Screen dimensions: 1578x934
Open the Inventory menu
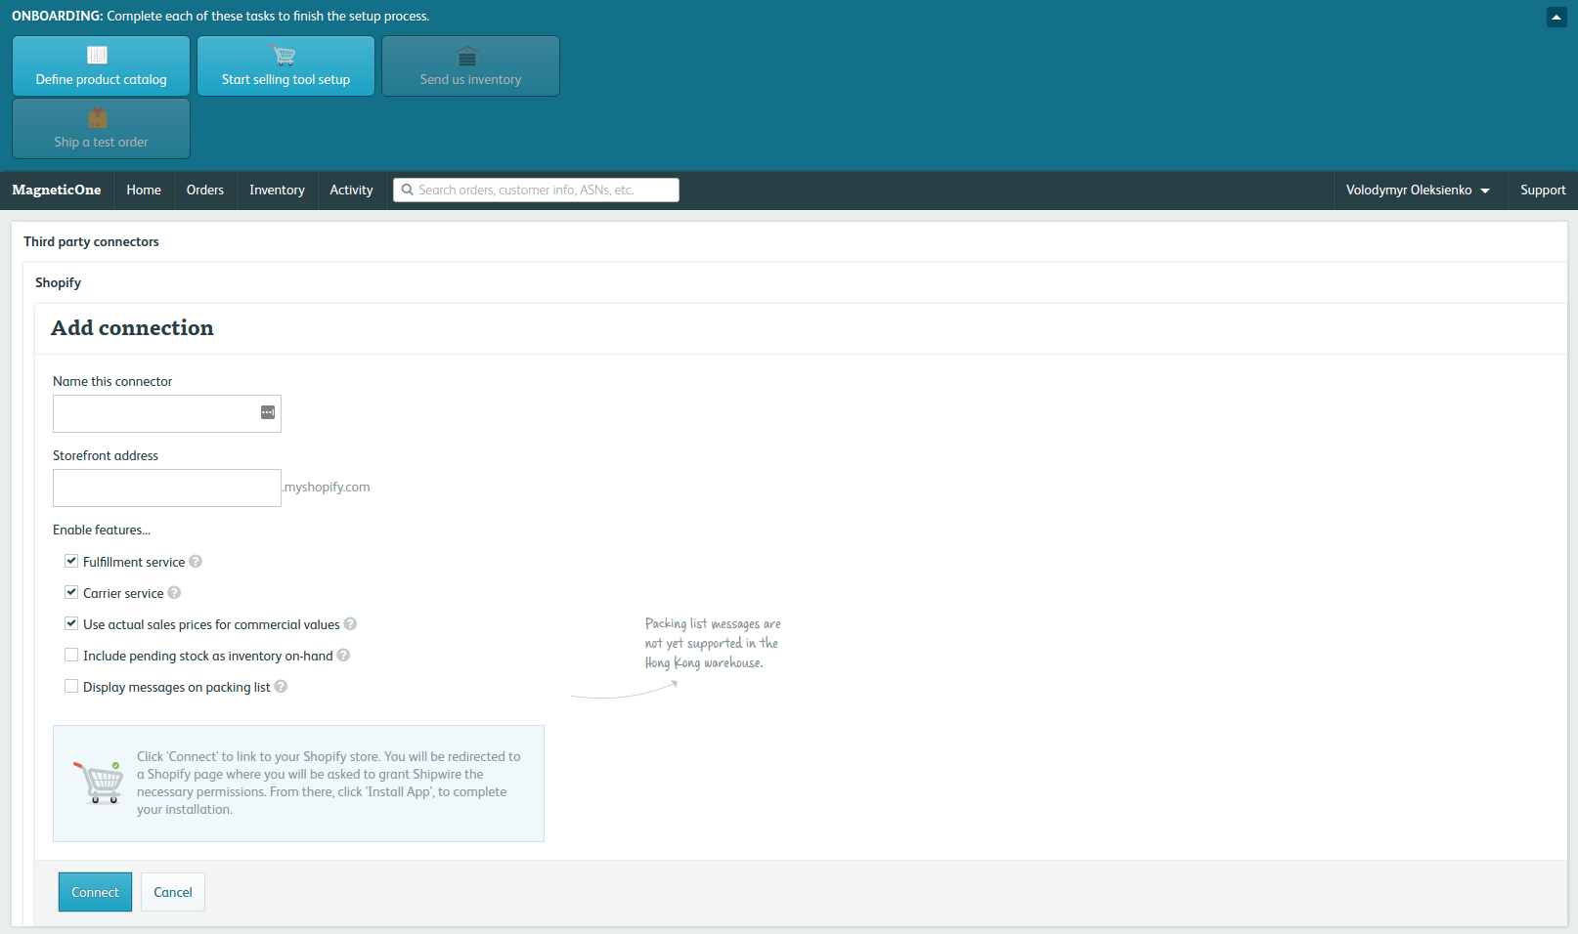tap(277, 191)
